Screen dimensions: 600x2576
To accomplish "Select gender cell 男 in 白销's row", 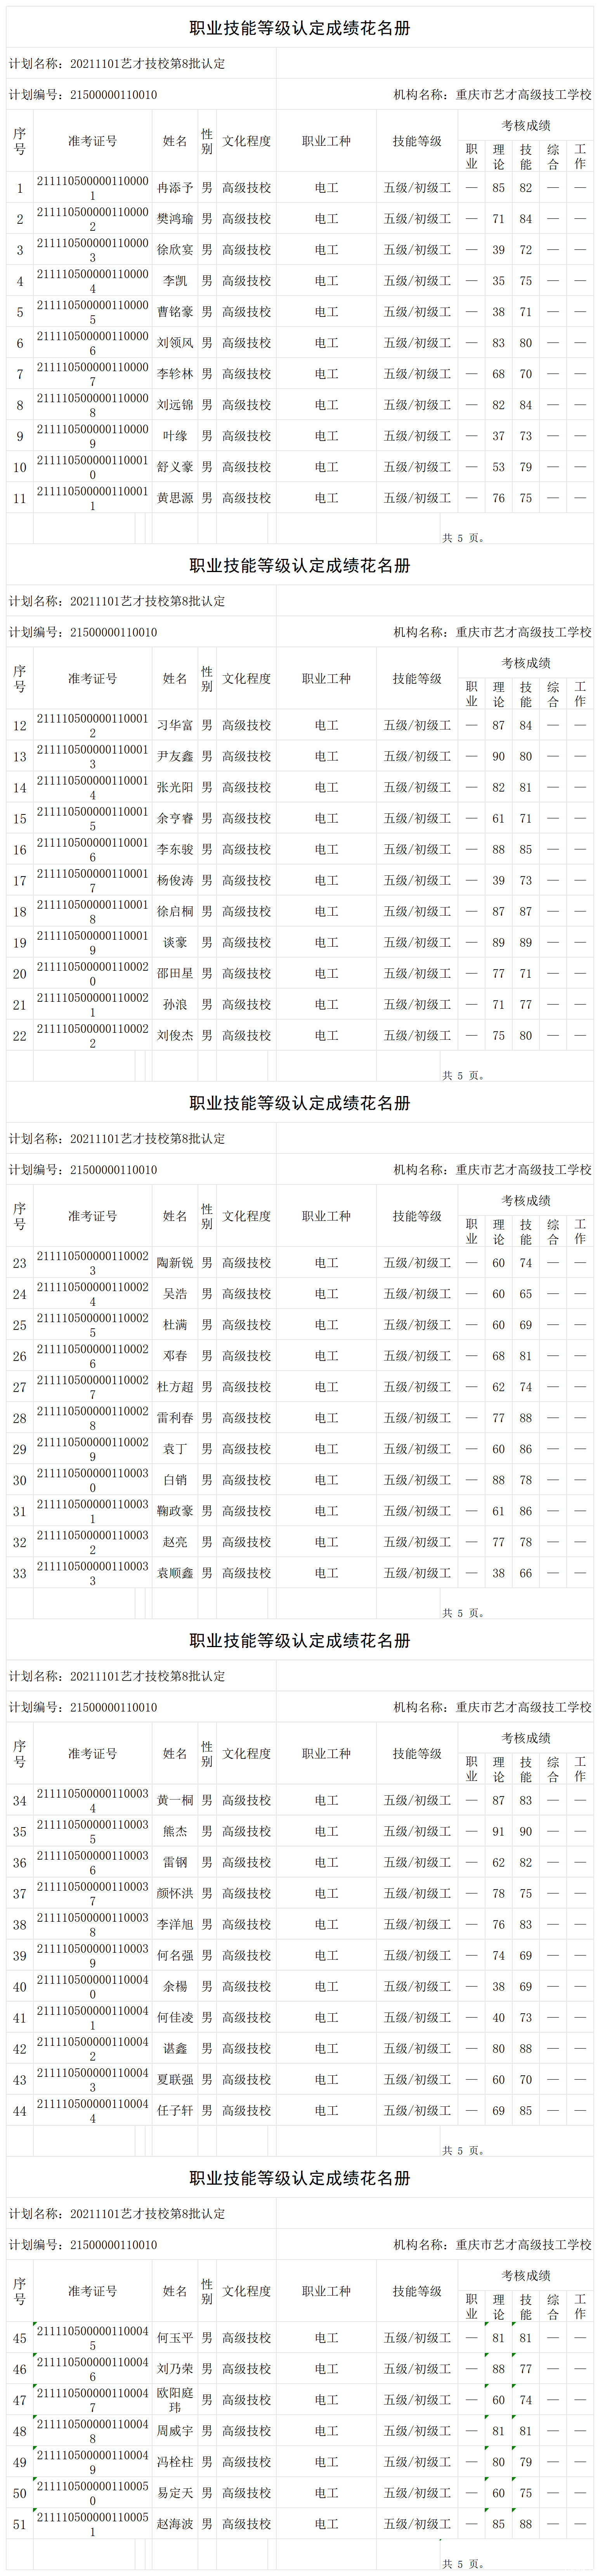I will [207, 1480].
